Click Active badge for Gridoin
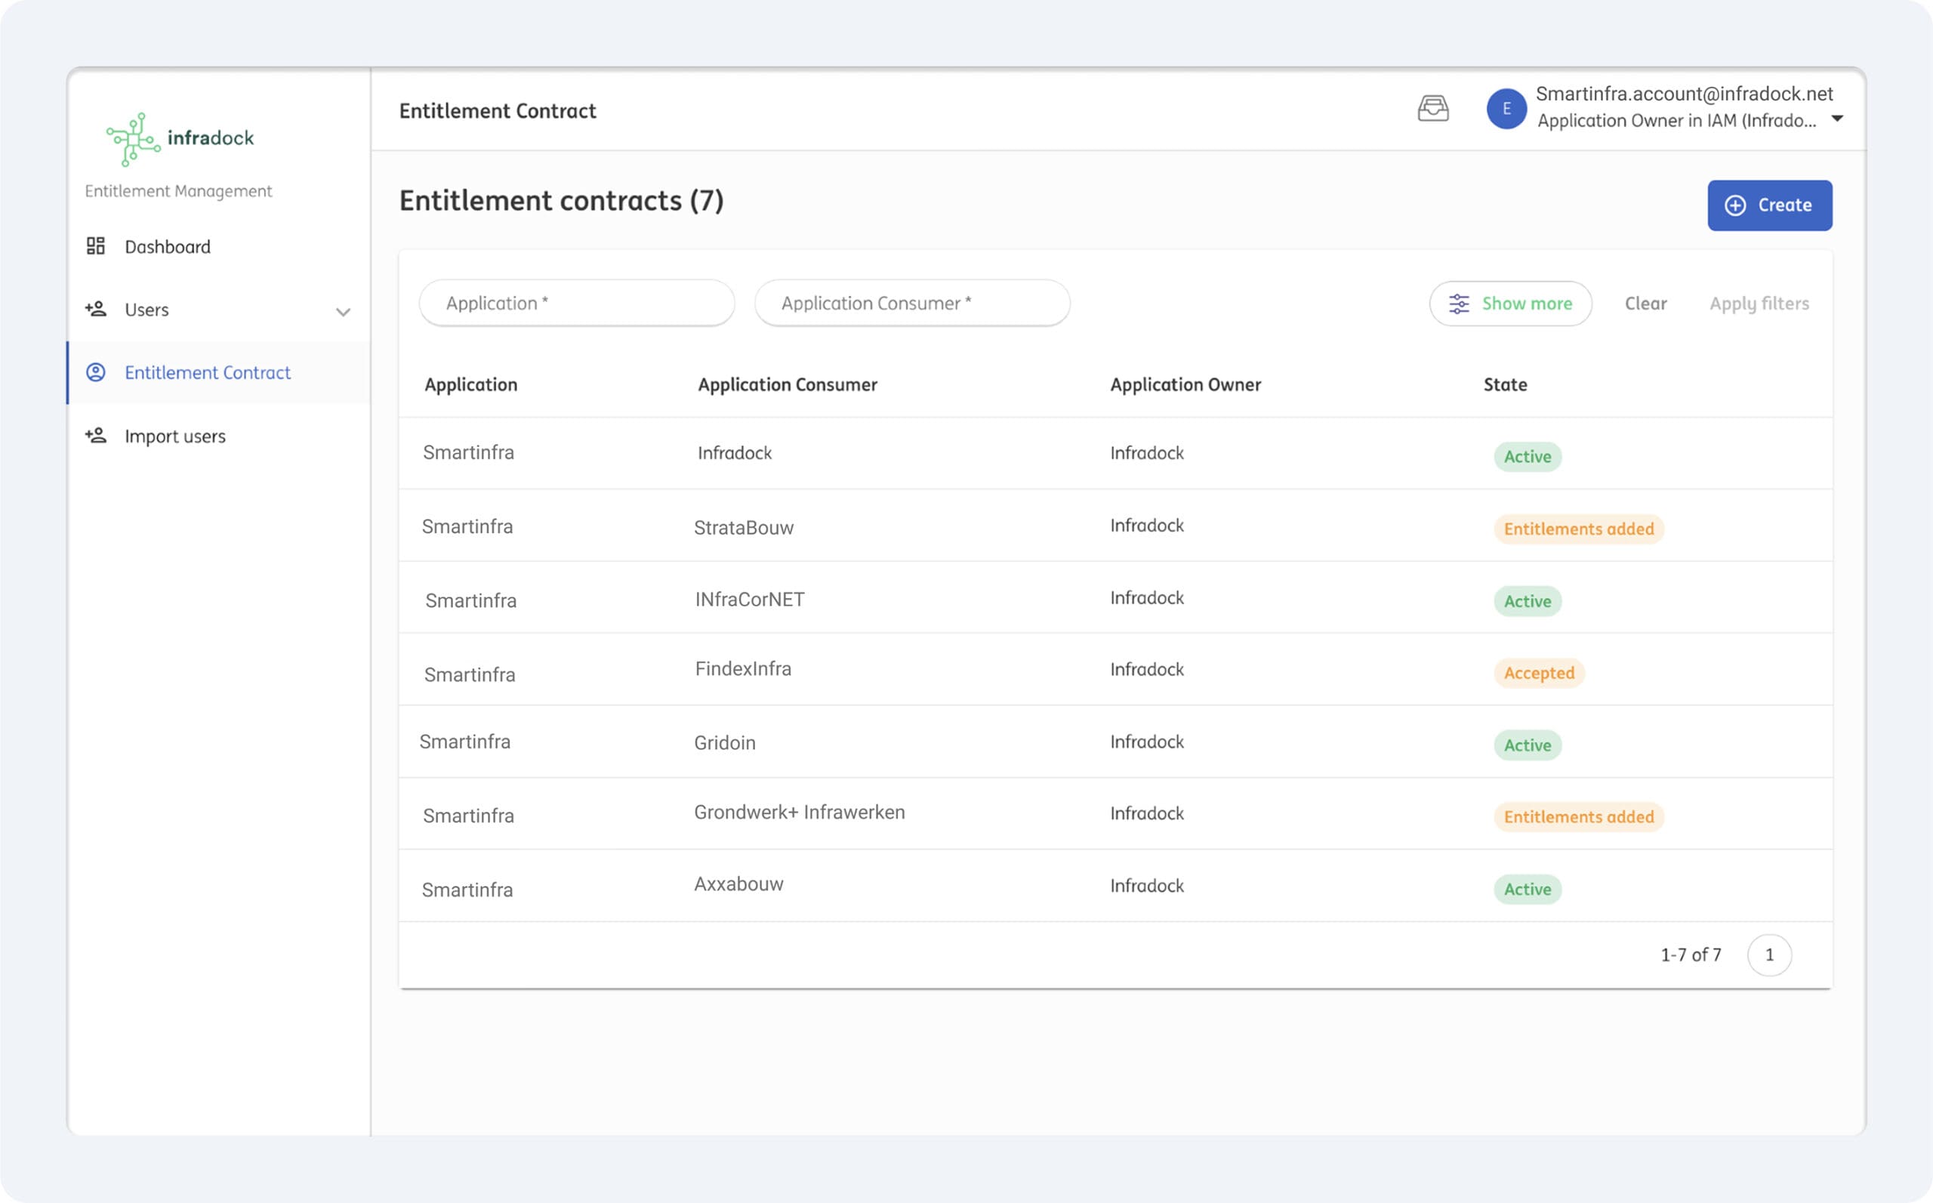The width and height of the screenshot is (1933, 1203). coord(1528,745)
